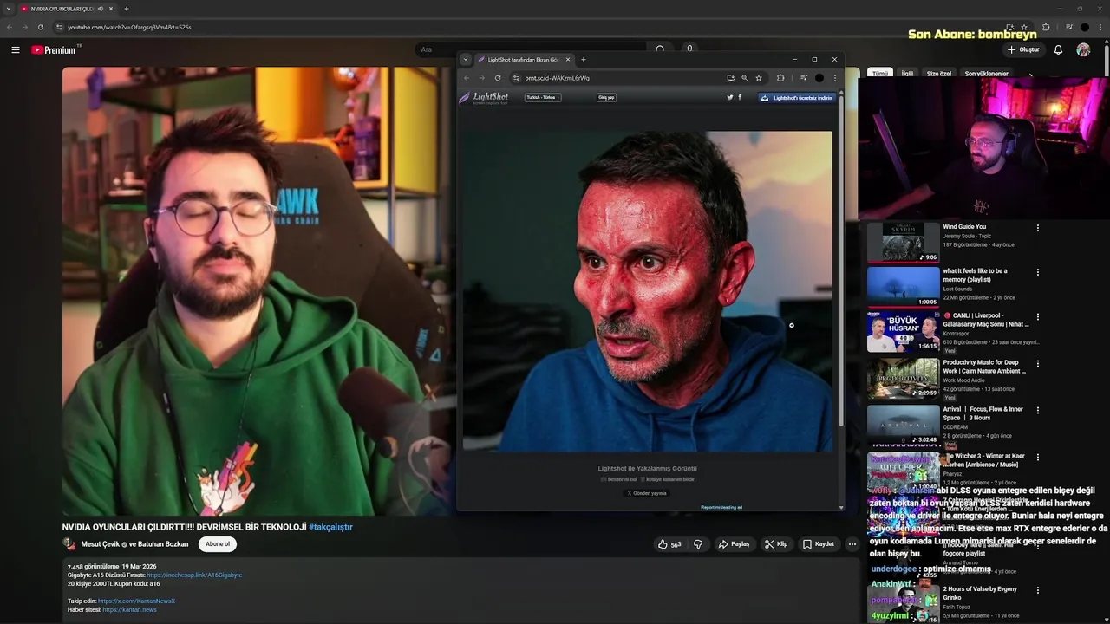Click the Giriş yap button on LightShot
The image size is (1110, 624).
[x=606, y=98]
